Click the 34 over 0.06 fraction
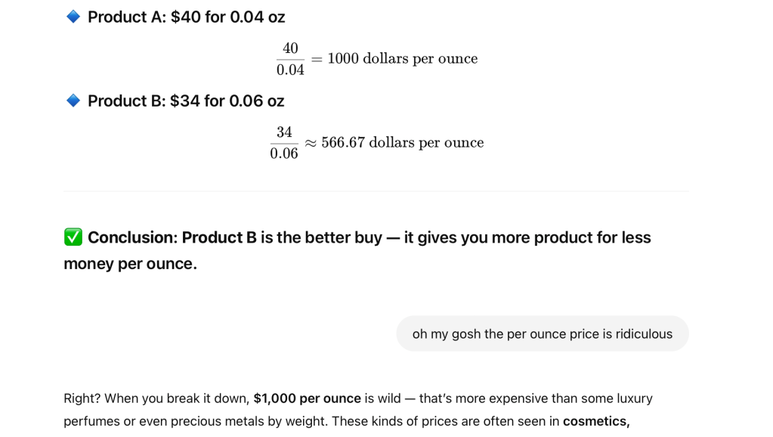 pyautogui.click(x=284, y=143)
